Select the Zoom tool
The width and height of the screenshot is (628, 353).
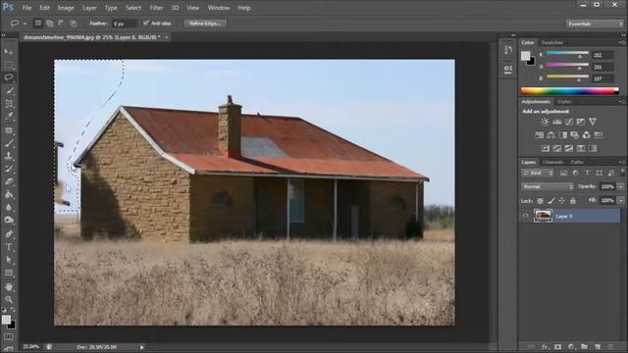[9, 299]
